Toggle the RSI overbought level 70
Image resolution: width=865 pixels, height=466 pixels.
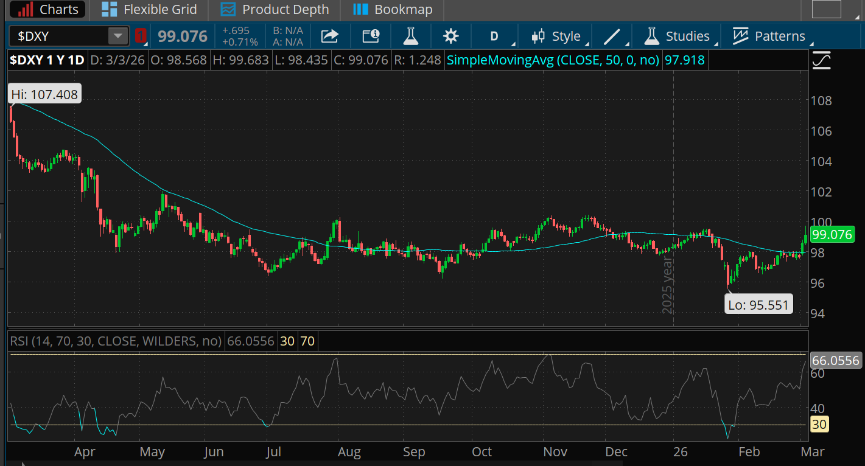tap(307, 341)
